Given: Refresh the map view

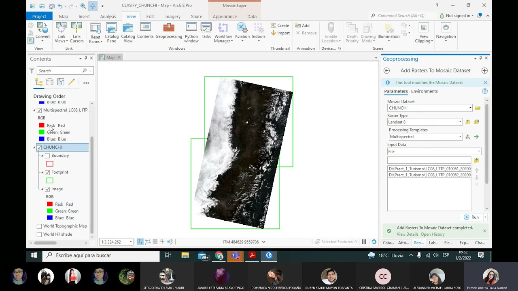Looking at the screenshot, I should [x=374, y=242].
